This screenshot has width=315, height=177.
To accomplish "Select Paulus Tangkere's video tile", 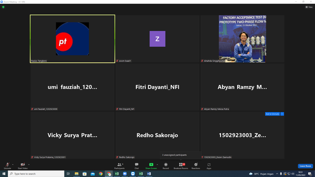I will pyautogui.click(x=72, y=39).
